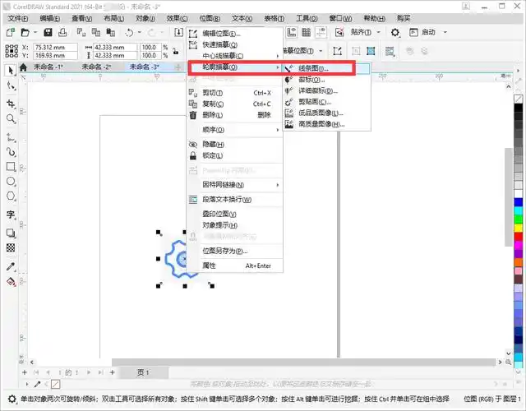Viewport: 526px width, 411px height.
Task: Click the Copy toolbar icon
Action: [96, 32]
